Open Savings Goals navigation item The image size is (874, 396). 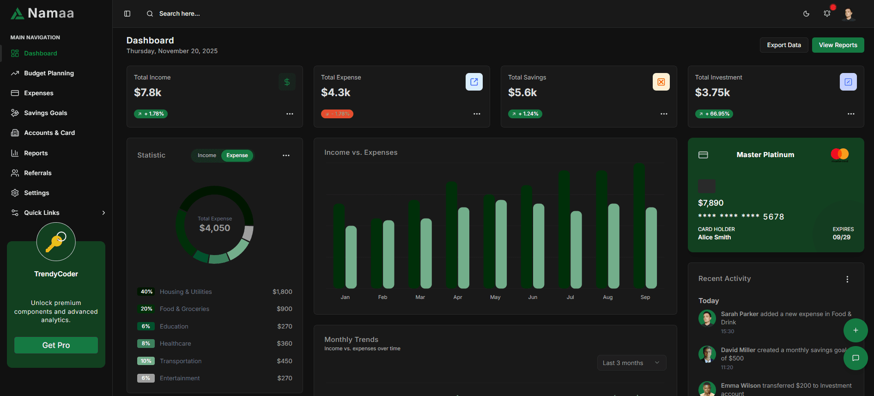45,113
